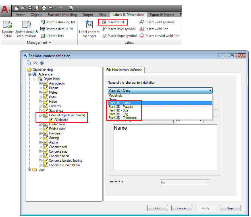Click the Apply button
The image size is (251, 217).
click(206, 208)
